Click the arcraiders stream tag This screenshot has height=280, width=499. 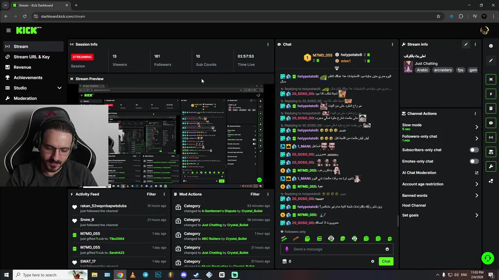(443, 70)
